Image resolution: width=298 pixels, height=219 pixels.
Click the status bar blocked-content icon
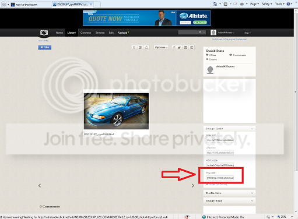click(187, 217)
